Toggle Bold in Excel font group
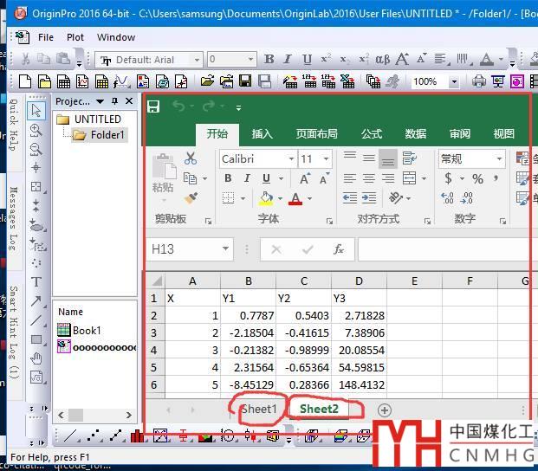 tap(228, 178)
